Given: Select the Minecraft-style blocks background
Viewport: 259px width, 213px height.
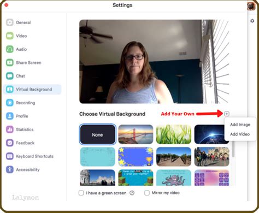Looking at the screenshot, I should pyautogui.click(x=136, y=177).
